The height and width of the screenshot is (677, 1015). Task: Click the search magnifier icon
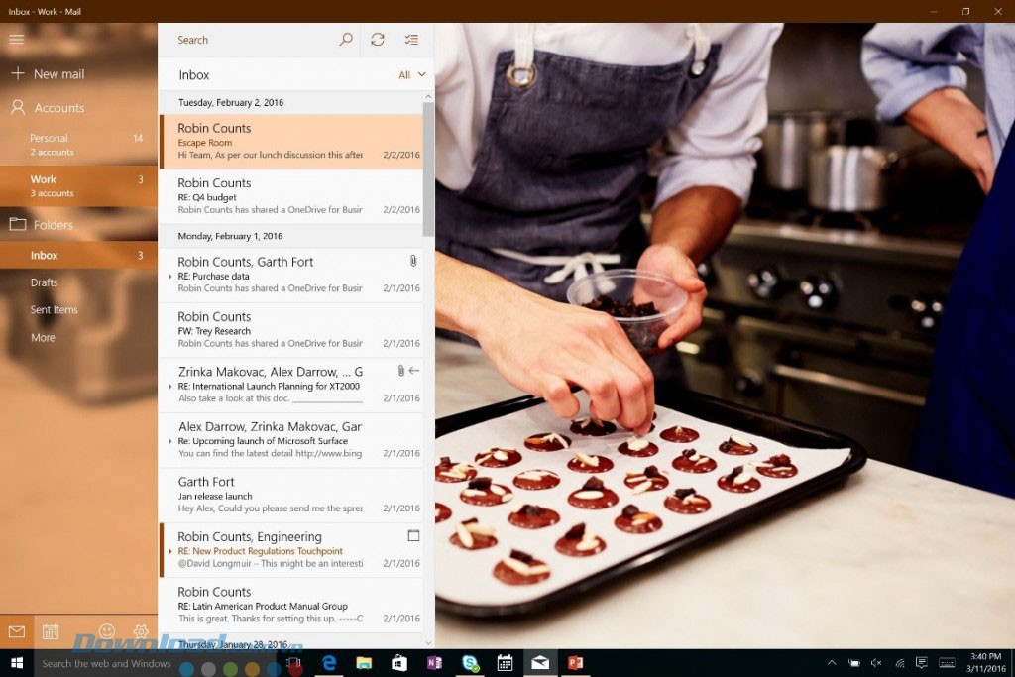pos(346,40)
